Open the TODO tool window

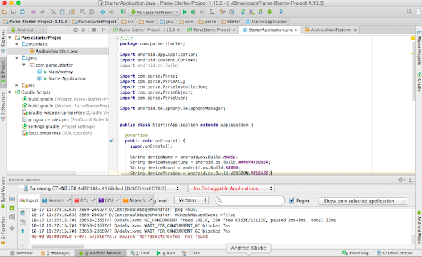pyautogui.click(x=191, y=253)
